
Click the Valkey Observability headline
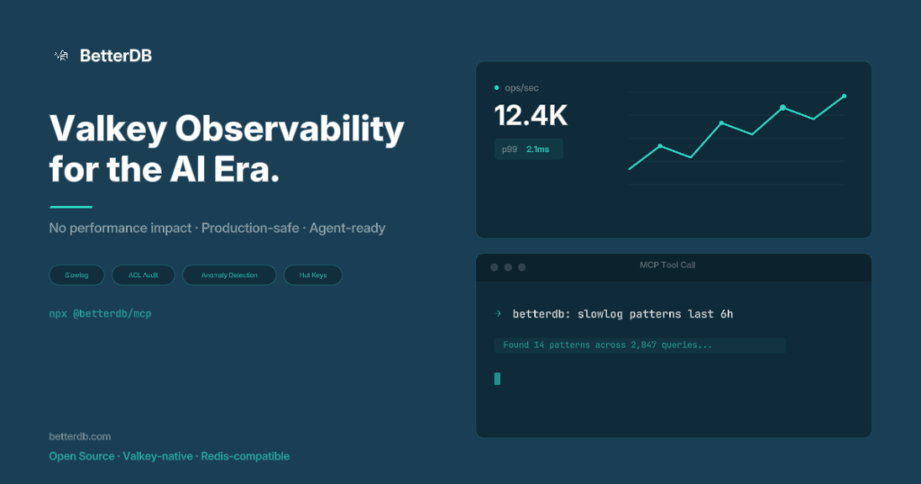pos(227,148)
